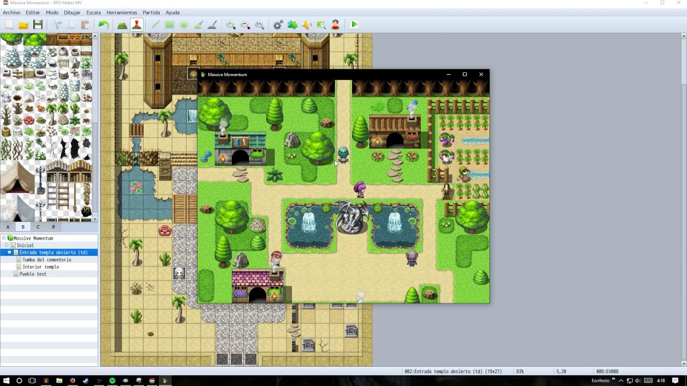The height and width of the screenshot is (386, 687).
Task: Reset map zoom to actual size
Action: tap(259, 25)
